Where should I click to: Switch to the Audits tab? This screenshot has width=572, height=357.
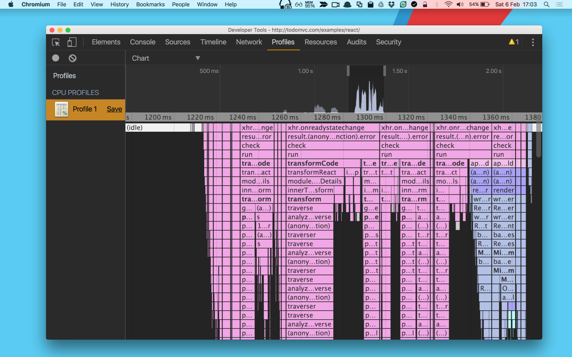pyautogui.click(x=357, y=42)
